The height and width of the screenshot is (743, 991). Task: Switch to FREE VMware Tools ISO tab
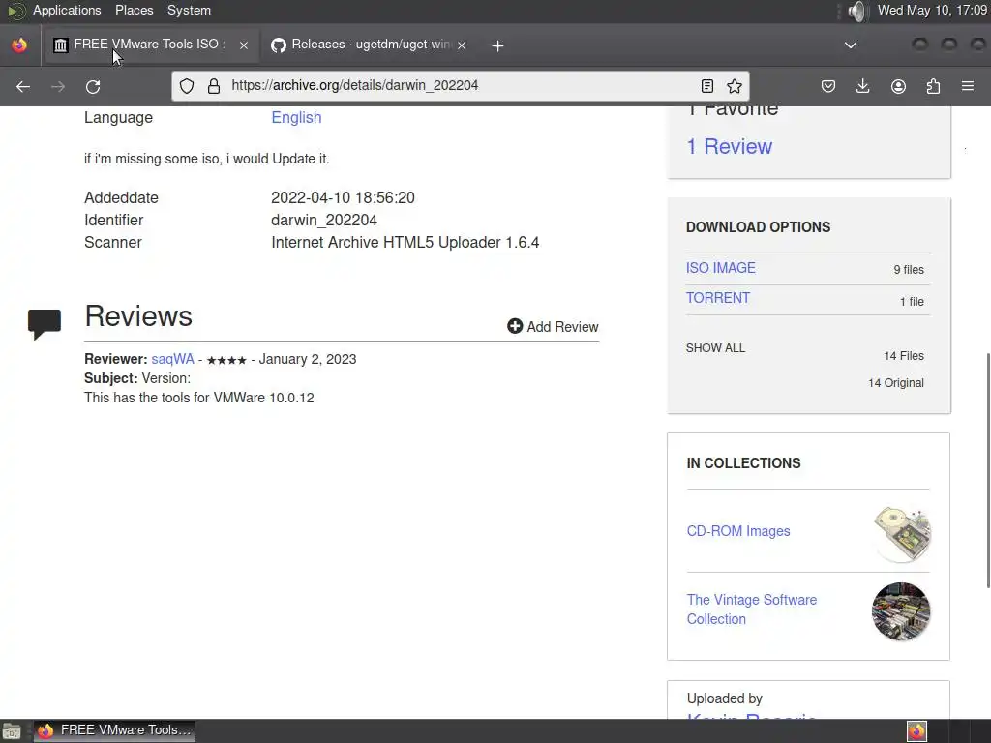pyautogui.click(x=150, y=45)
